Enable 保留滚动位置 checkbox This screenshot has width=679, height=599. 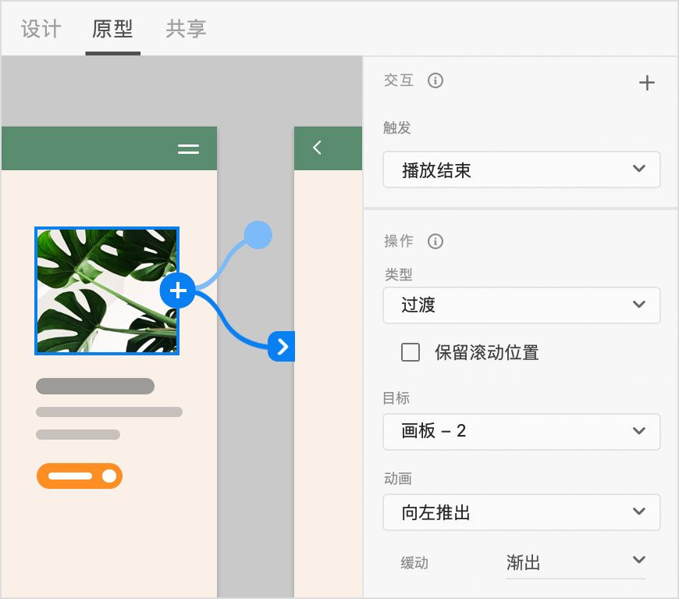pyautogui.click(x=411, y=352)
